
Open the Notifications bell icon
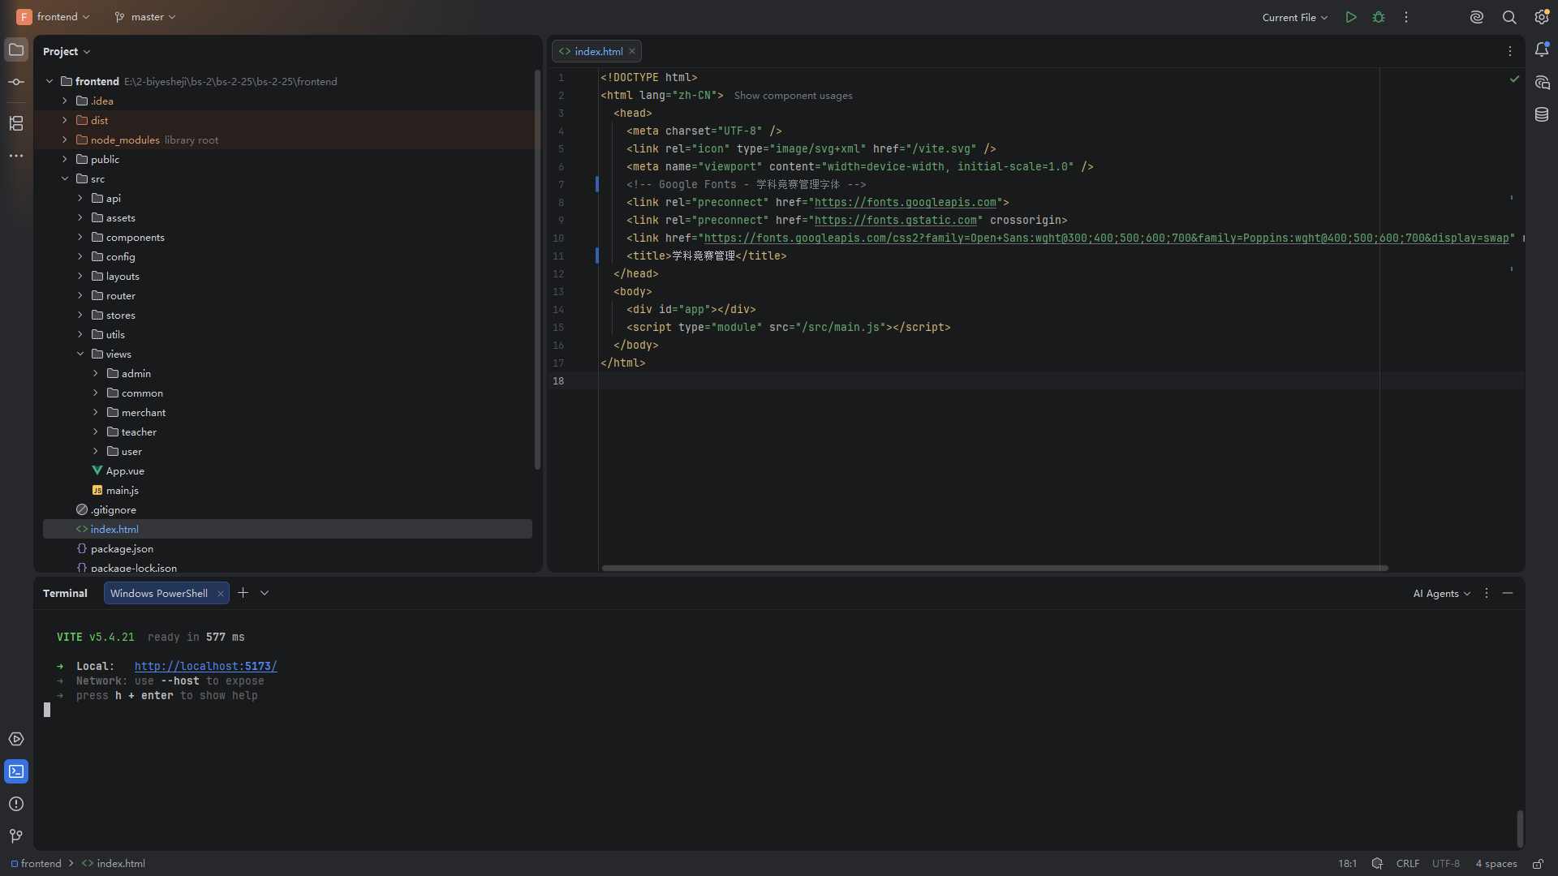coord(1542,49)
